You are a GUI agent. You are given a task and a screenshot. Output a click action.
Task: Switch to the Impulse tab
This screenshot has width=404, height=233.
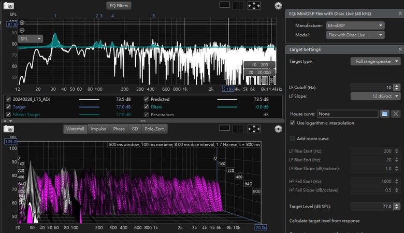(x=98, y=129)
